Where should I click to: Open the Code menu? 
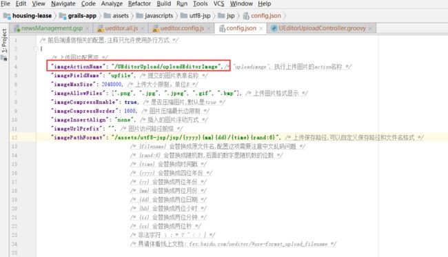(x=88, y=3)
